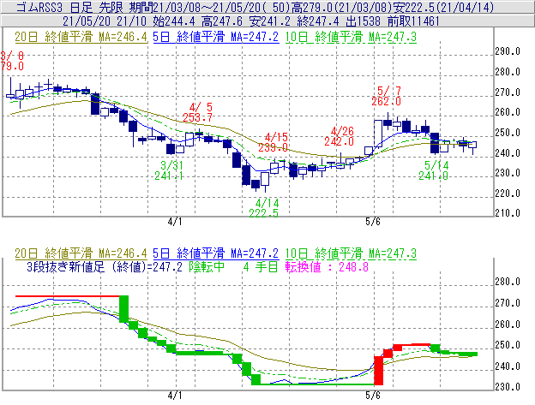Click the 250.0 upper price axis label
535x405 pixels.
(508, 133)
